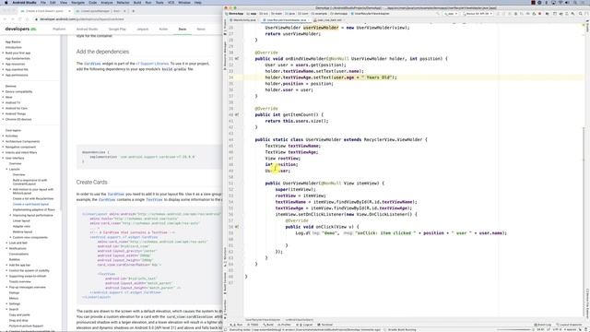Click the CardView link under Add the dependencies
The image size is (590, 332).
pyautogui.click(x=92, y=64)
